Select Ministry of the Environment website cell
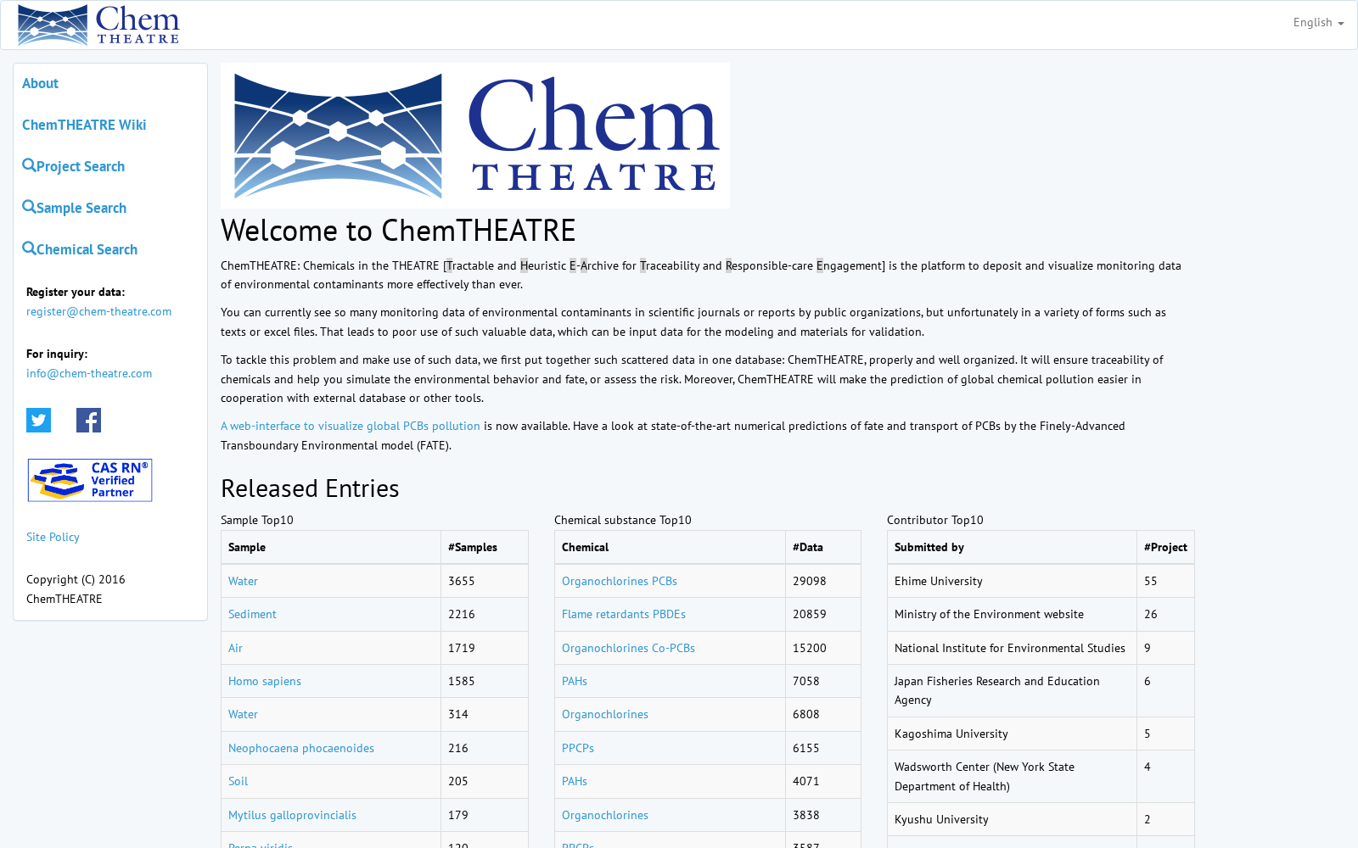Viewport: 1358px width, 848px height. click(x=1012, y=614)
